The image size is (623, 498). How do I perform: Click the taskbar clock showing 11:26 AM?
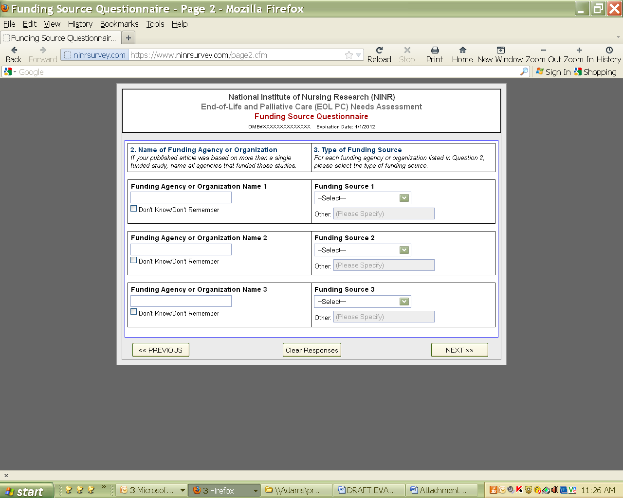(598, 490)
